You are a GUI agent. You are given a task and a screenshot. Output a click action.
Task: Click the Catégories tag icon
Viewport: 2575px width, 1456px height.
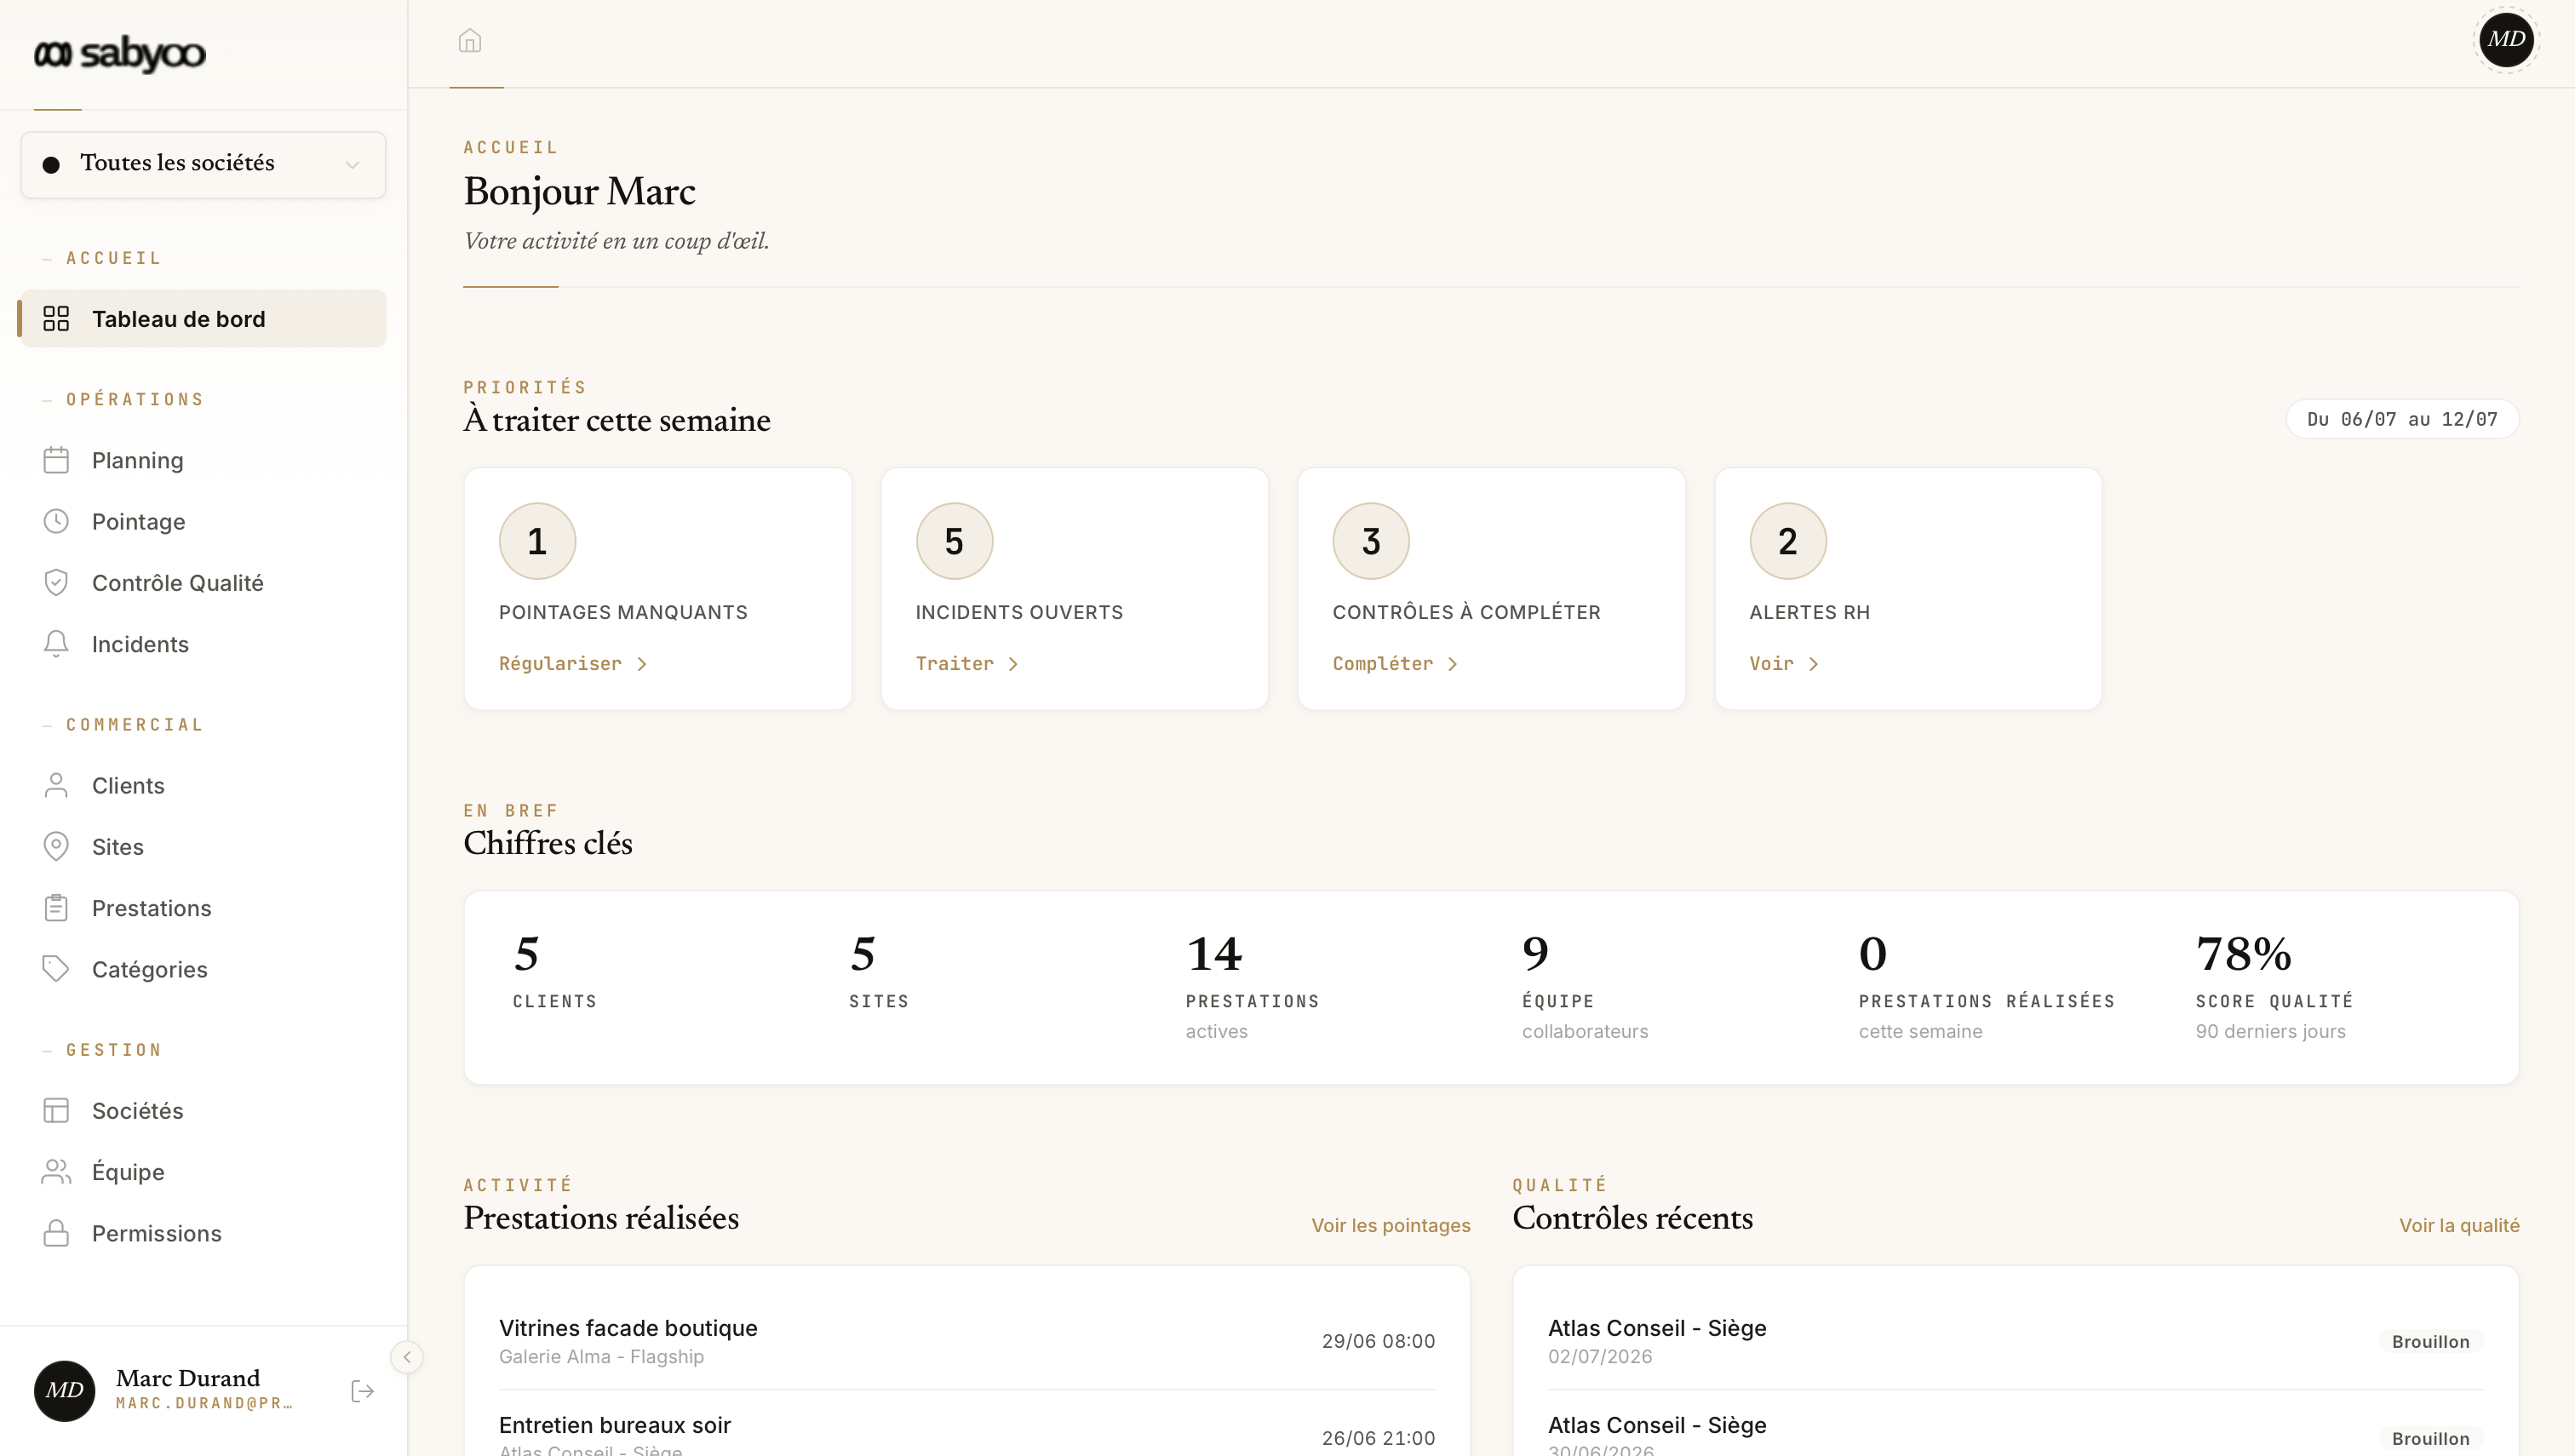(x=56, y=969)
